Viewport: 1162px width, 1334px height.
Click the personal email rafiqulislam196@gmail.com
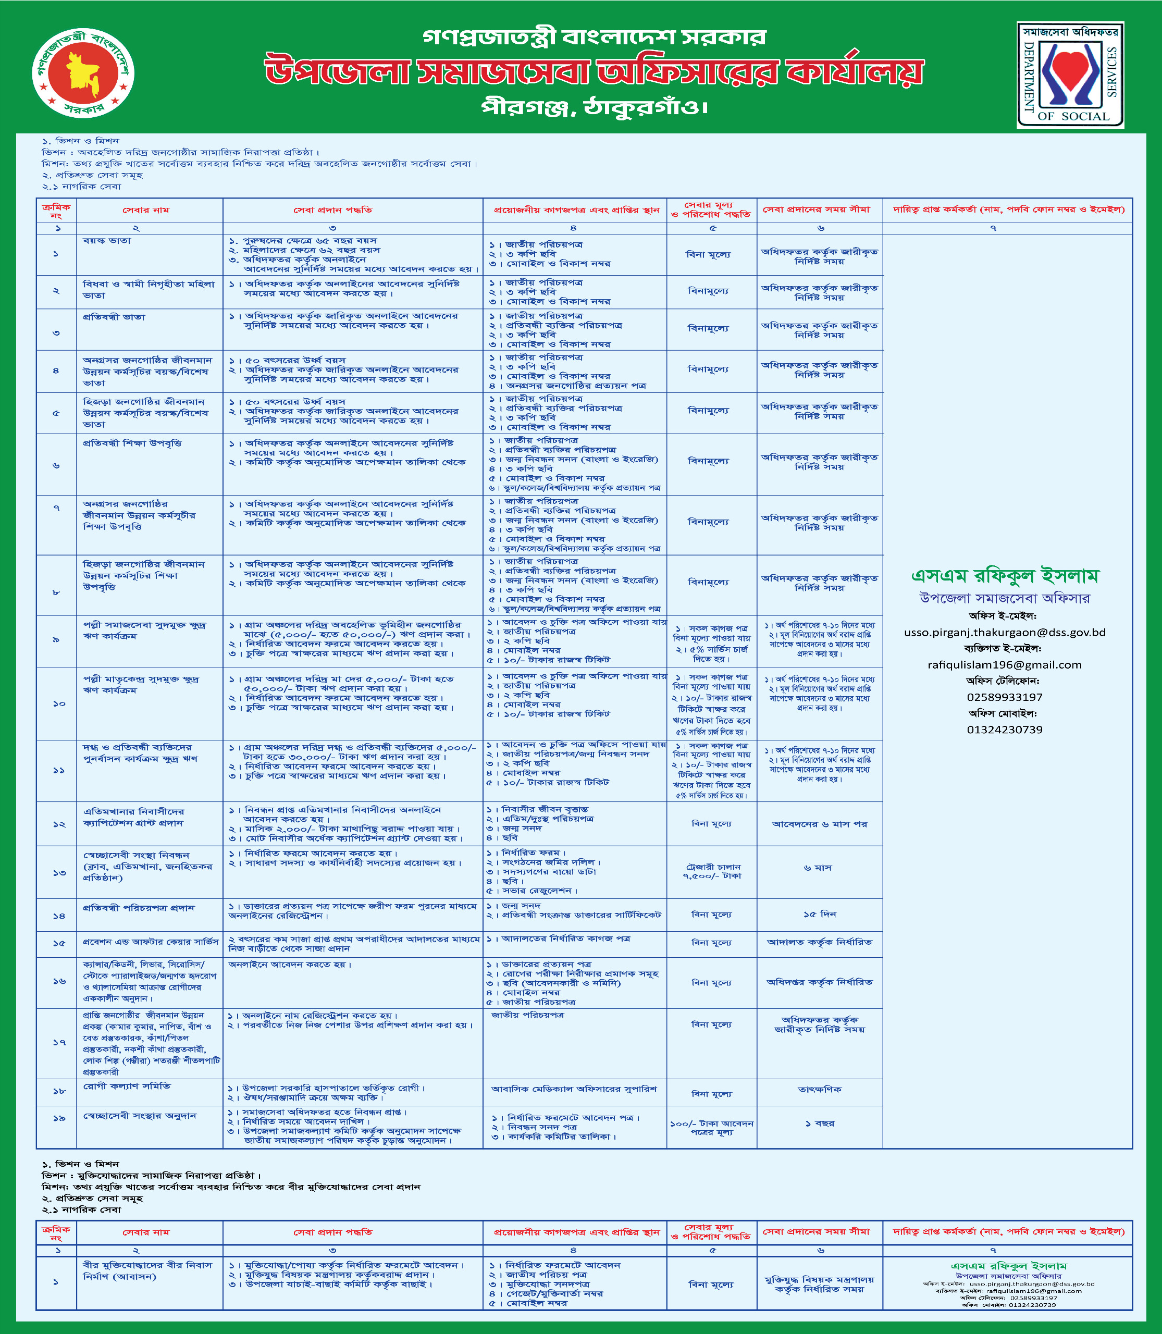click(1005, 665)
